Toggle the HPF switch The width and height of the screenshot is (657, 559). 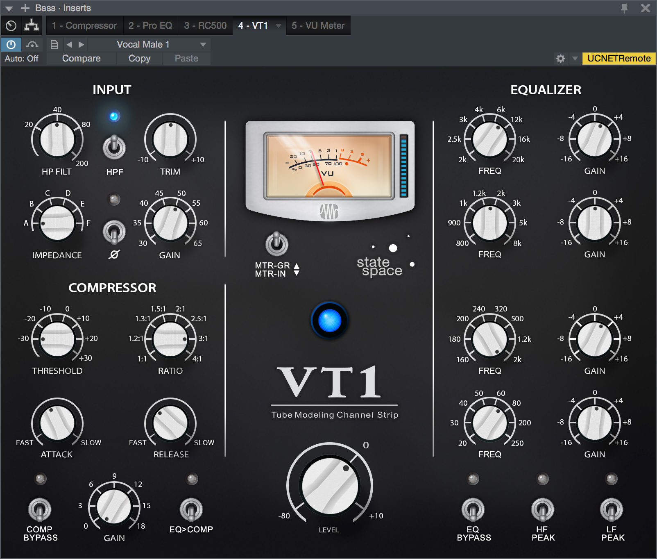(114, 147)
